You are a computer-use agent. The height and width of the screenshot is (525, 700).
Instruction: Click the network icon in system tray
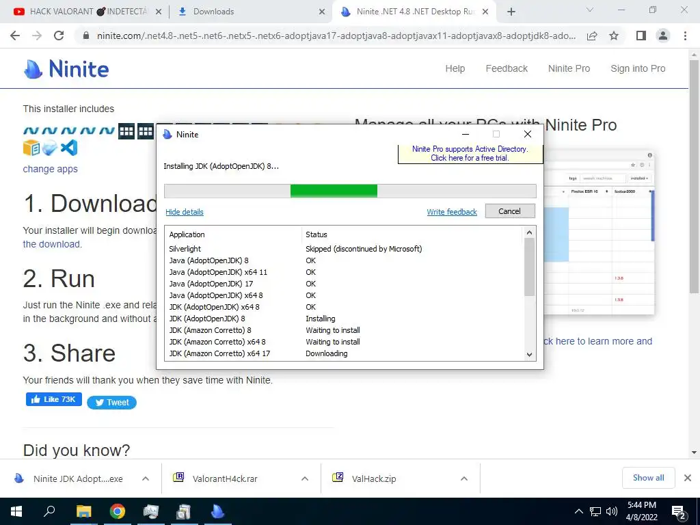[x=595, y=511]
